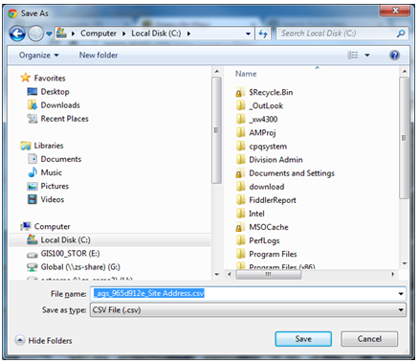
Task: Select Computer in the address breadcrumb
Action: tap(99, 34)
